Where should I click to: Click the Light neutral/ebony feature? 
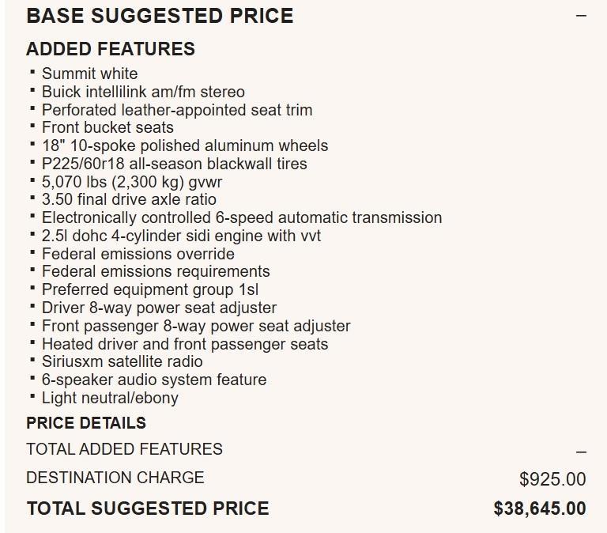click(x=110, y=398)
